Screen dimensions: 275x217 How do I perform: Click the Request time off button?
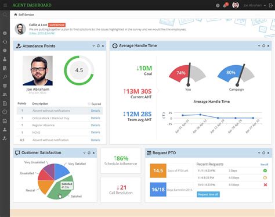[208, 194]
